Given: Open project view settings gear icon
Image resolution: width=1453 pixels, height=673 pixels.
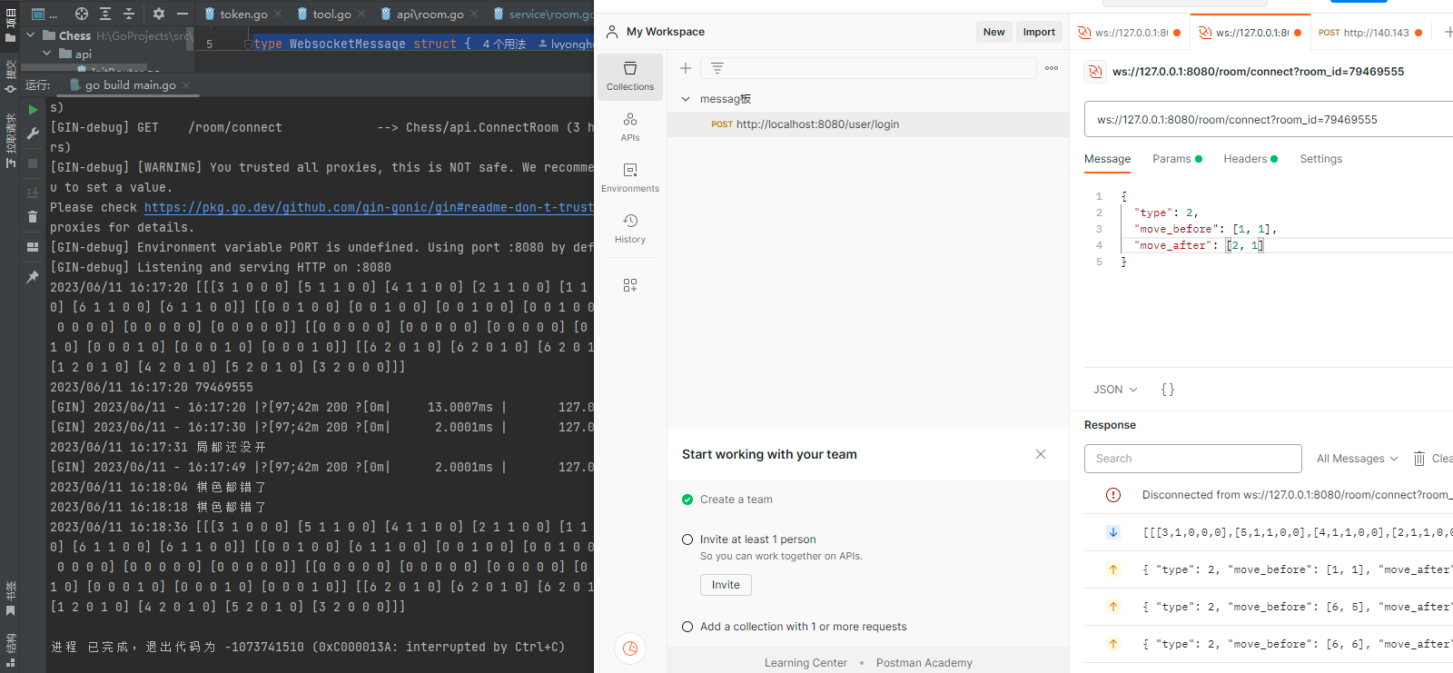Looking at the screenshot, I should pyautogui.click(x=159, y=14).
